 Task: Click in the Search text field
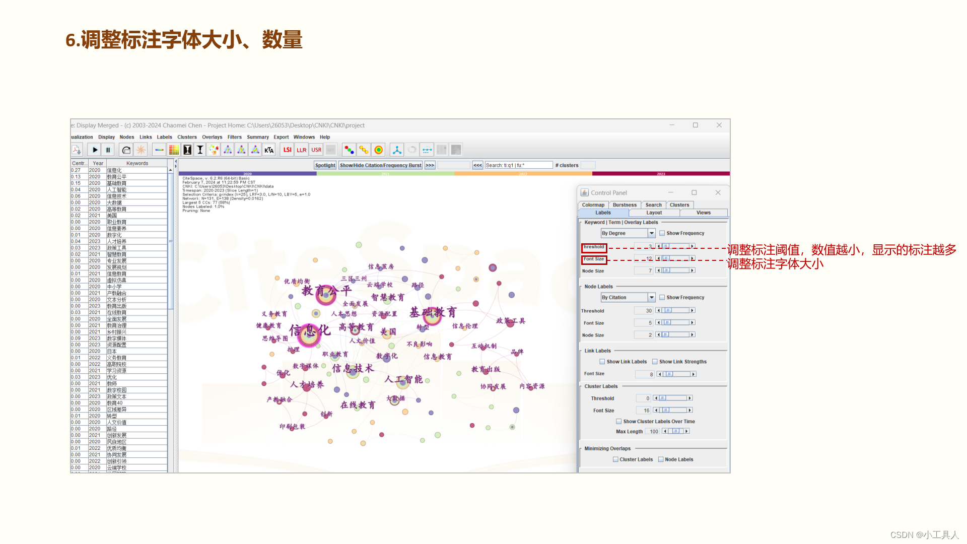point(518,165)
